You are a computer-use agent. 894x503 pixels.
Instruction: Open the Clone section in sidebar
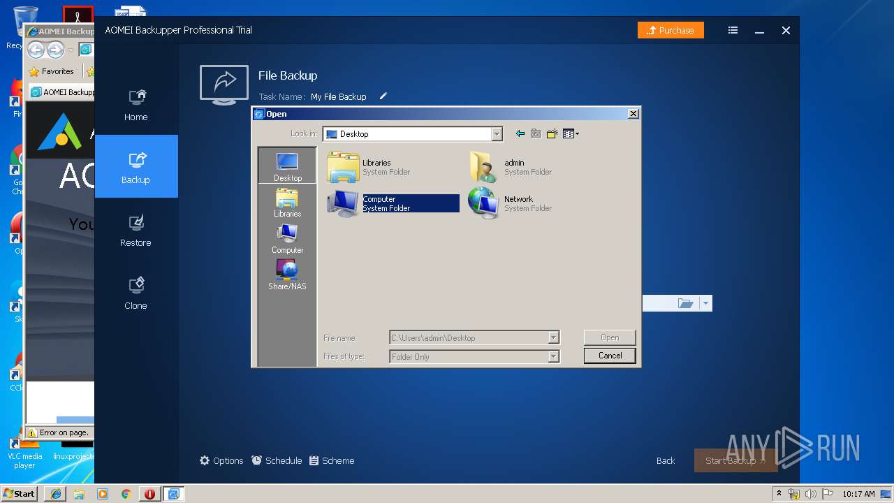pyautogui.click(x=136, y=293)
